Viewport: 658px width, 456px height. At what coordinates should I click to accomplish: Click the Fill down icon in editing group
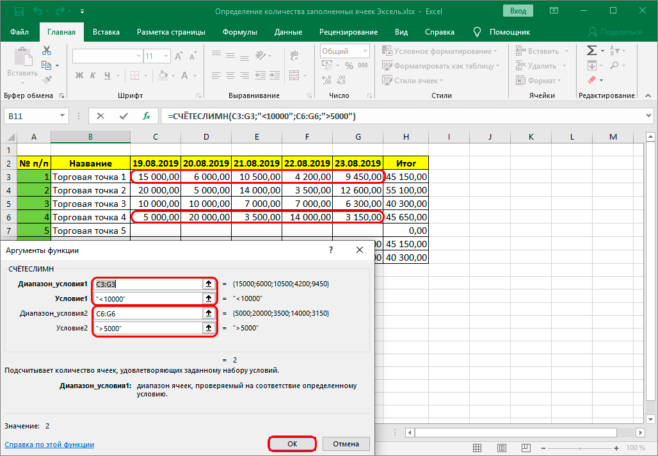(x=591, y=65)
